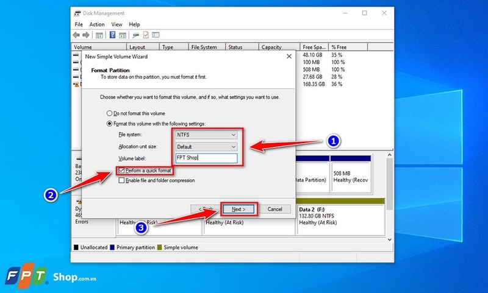Click the Cancel button in wizard
The height and width of the screenshot is (293, 488).
(275, 209)
